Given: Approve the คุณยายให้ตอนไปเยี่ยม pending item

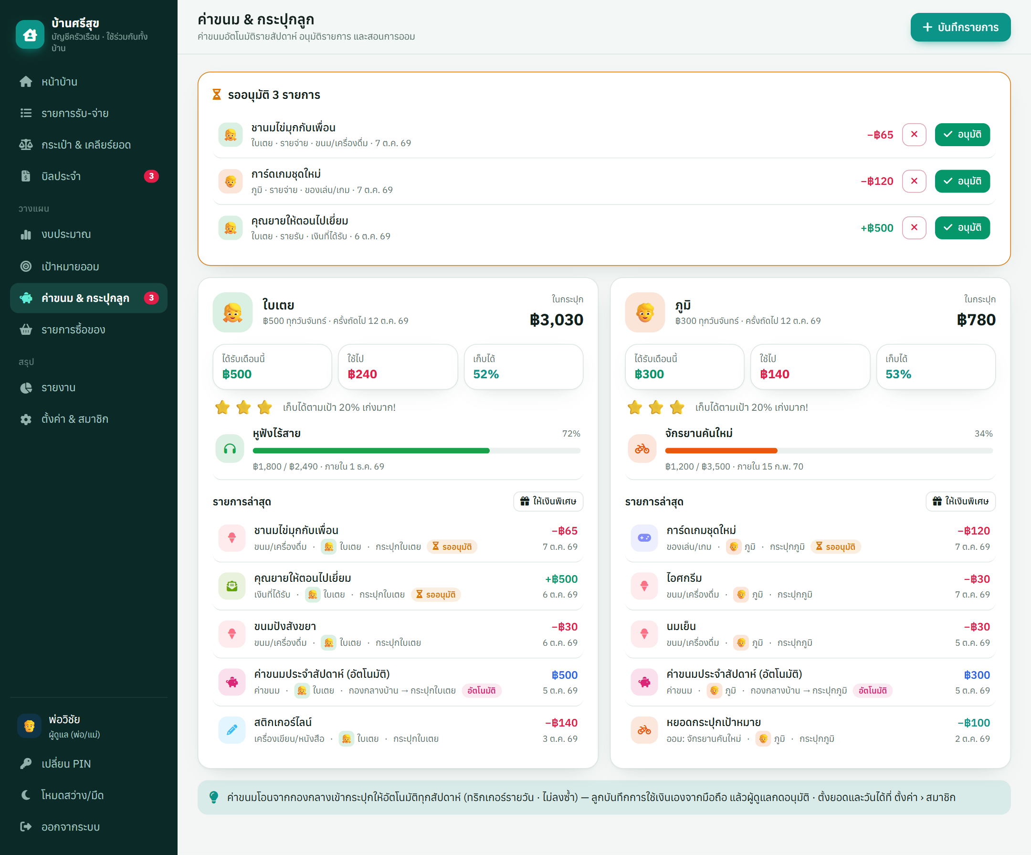Looking at the screenshot, I should [962, 227].
